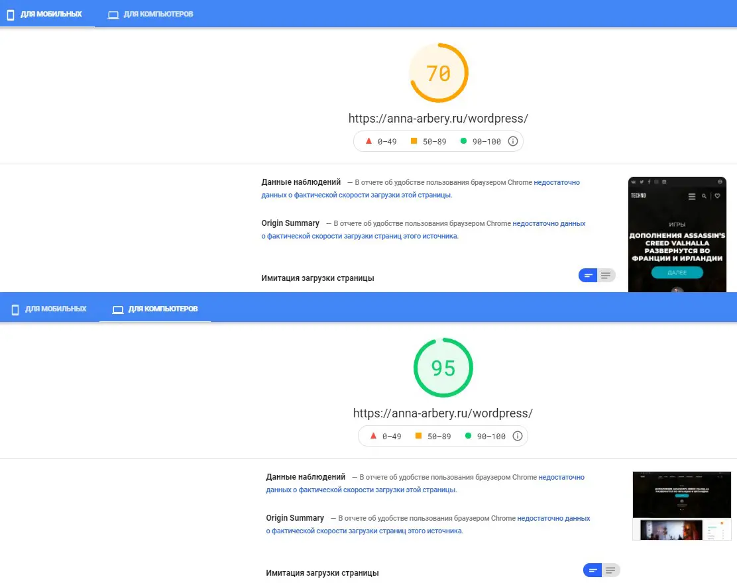Click the green circle 90–100 legend icon under score 95
Viewport: 737px width, 583px height.
pos(468,436)
